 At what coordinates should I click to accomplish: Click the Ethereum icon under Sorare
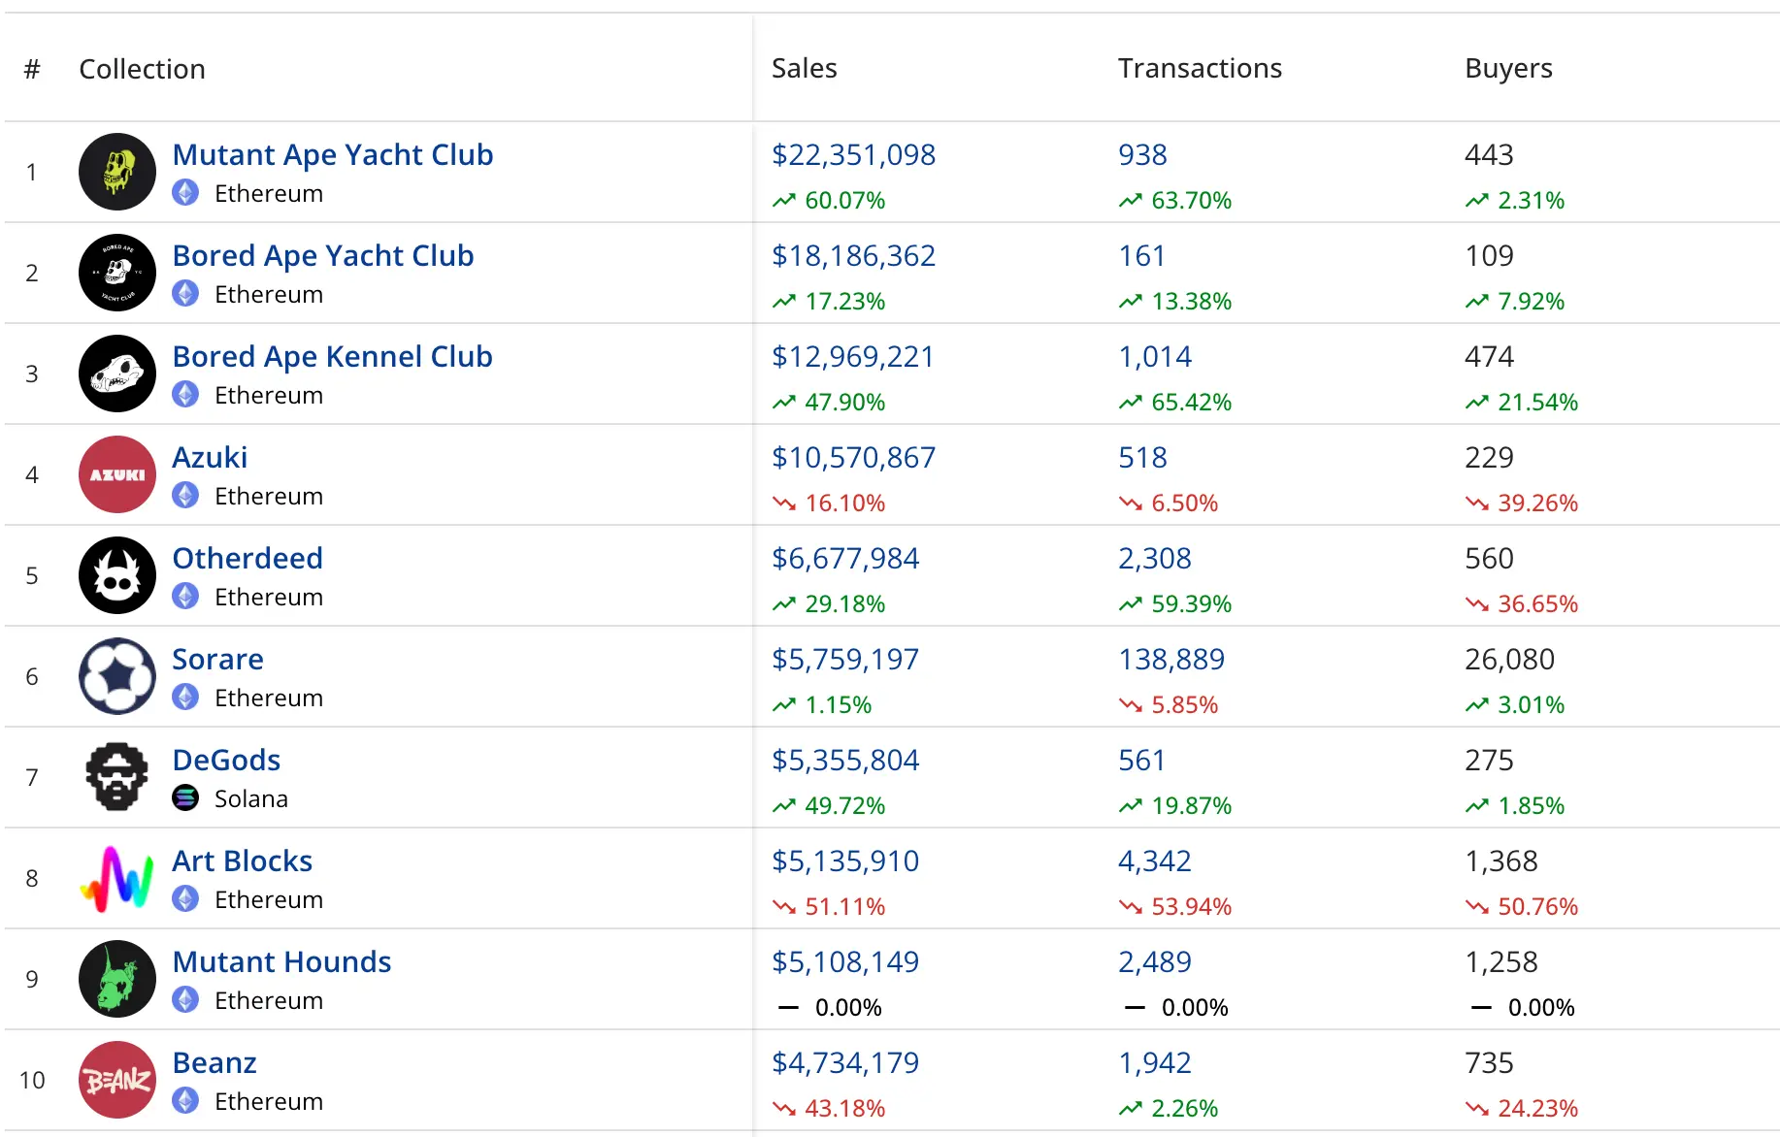pos(185,698)
